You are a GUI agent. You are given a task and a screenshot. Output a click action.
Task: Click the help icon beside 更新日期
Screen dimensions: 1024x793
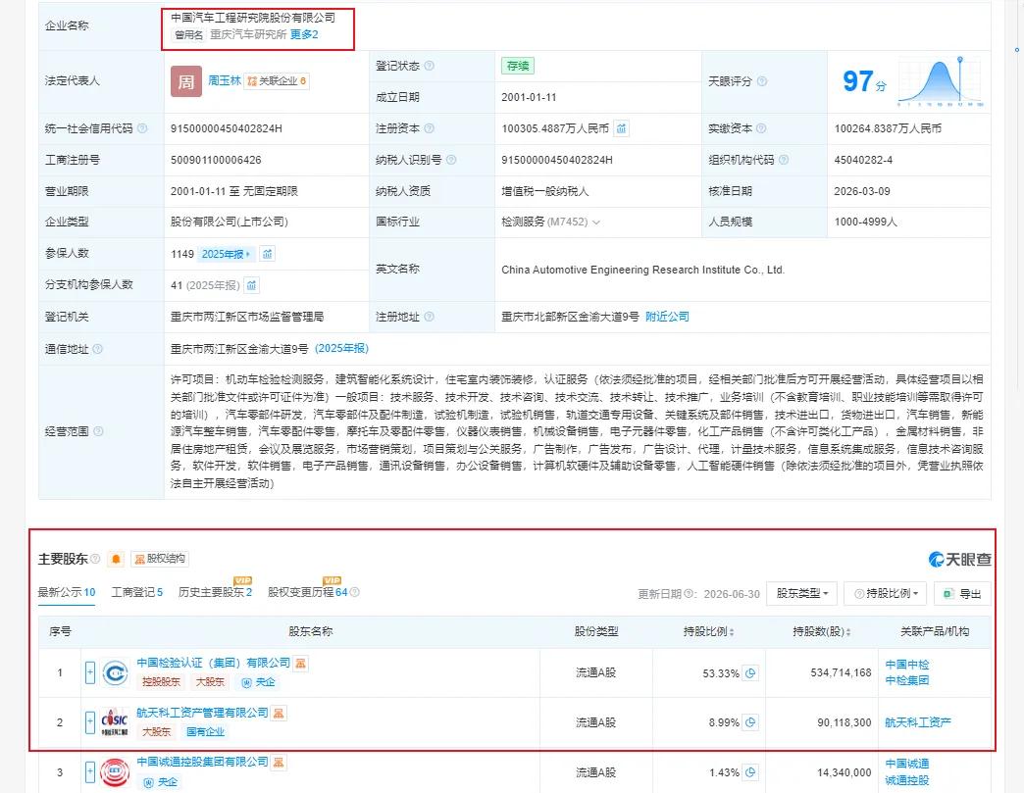(x=687, y=593)
